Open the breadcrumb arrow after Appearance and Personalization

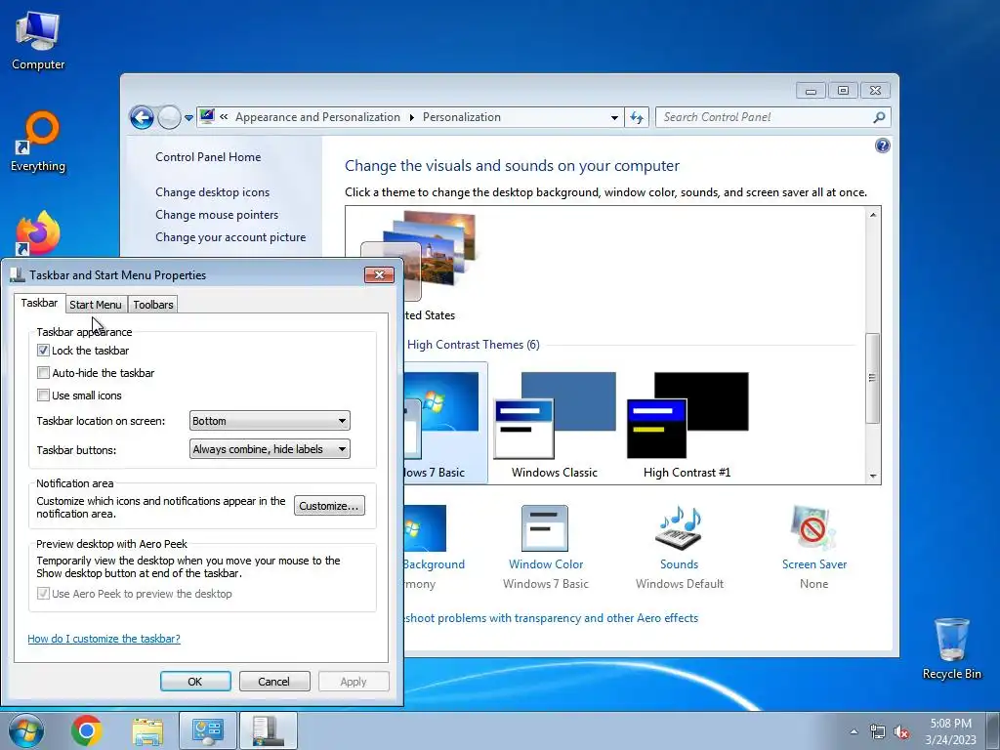411,117
